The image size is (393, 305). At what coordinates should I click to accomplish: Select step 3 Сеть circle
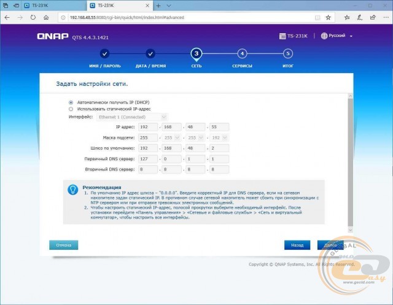coord(196,53)
